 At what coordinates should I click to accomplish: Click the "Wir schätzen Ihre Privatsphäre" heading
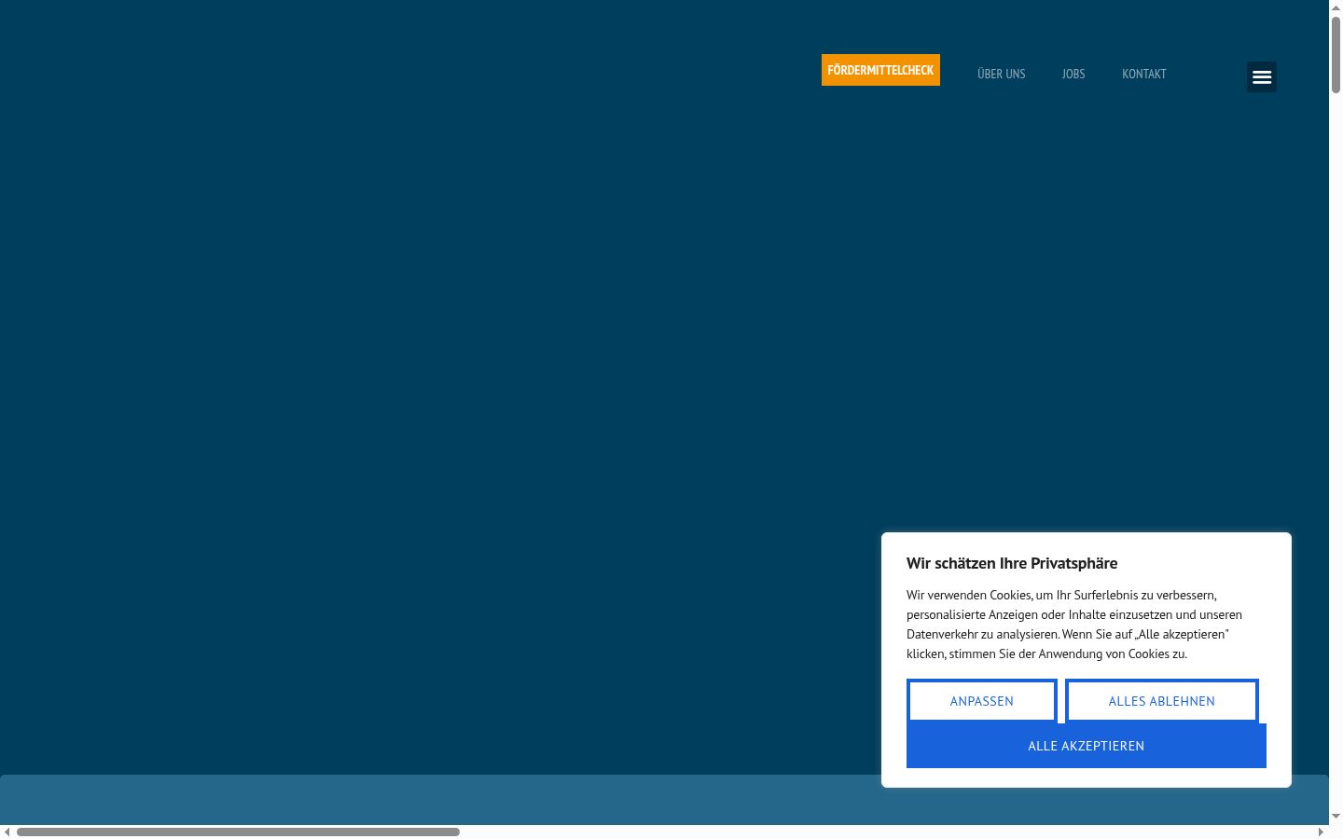[1012, 563]
